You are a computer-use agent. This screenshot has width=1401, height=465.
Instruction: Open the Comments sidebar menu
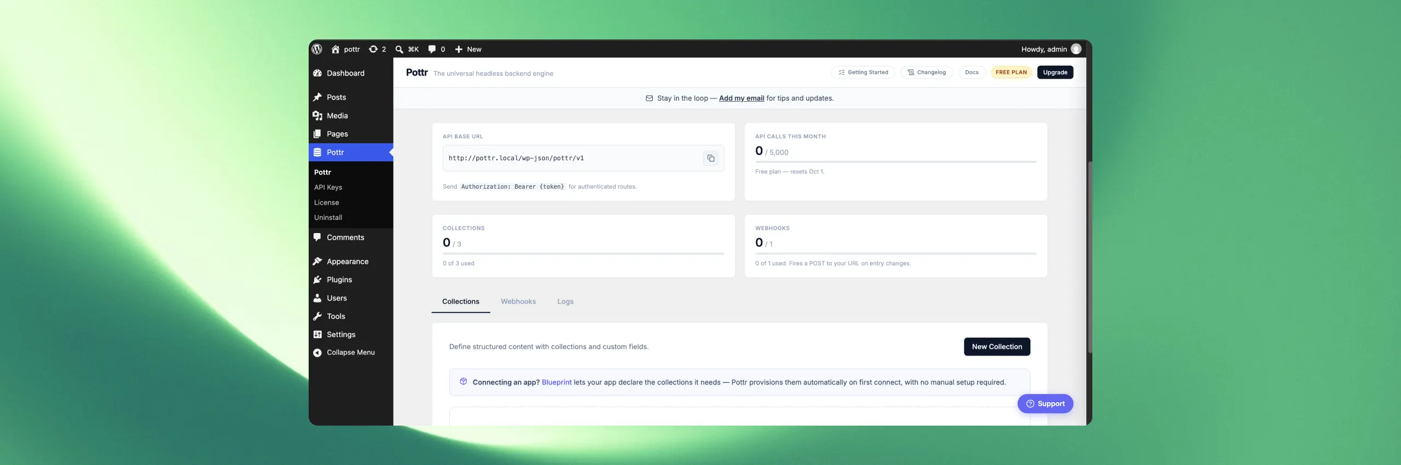pyautogui.click(x=351, y=237)
